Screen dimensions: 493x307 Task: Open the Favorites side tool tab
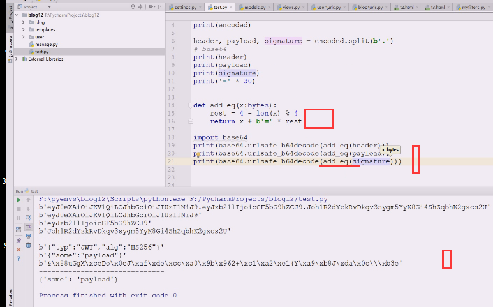pos(10,297)
